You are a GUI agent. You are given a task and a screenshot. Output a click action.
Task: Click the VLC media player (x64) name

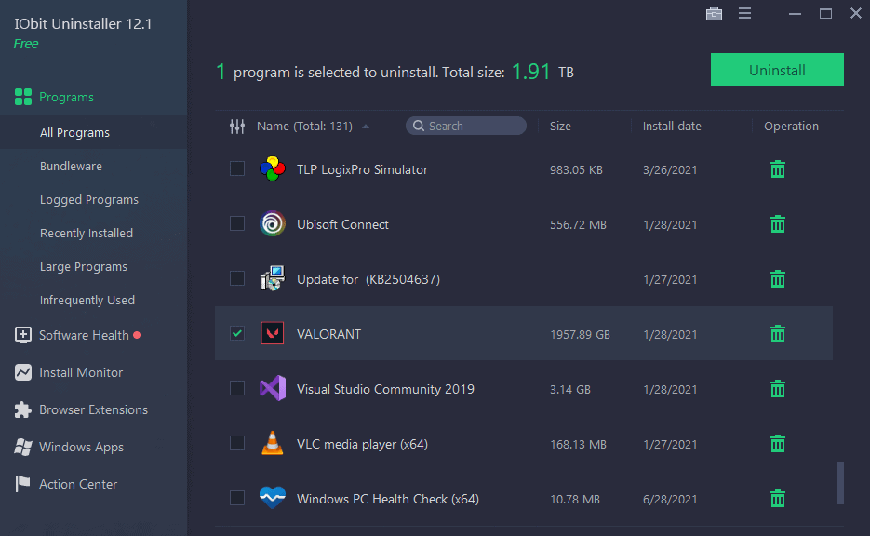click(362, 445)
